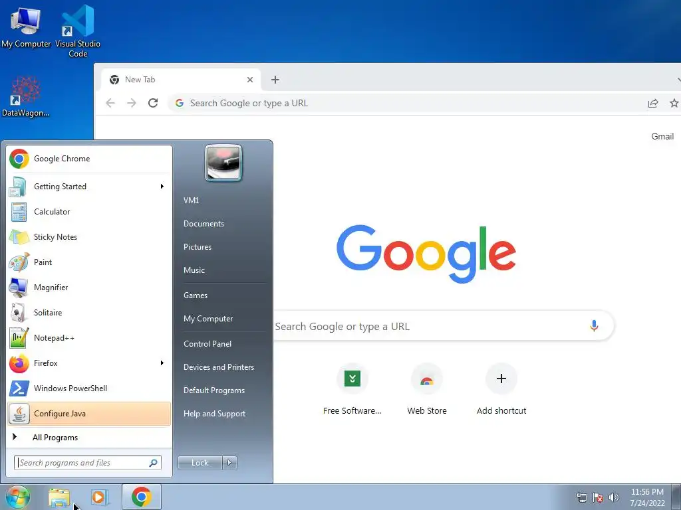Click Windows Start orb

click(x=18, y=497)
